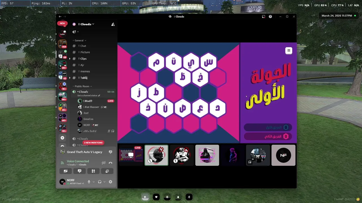Jump to 2 NEW MENTIONS

pyautogui.click(x=93, y=143)
